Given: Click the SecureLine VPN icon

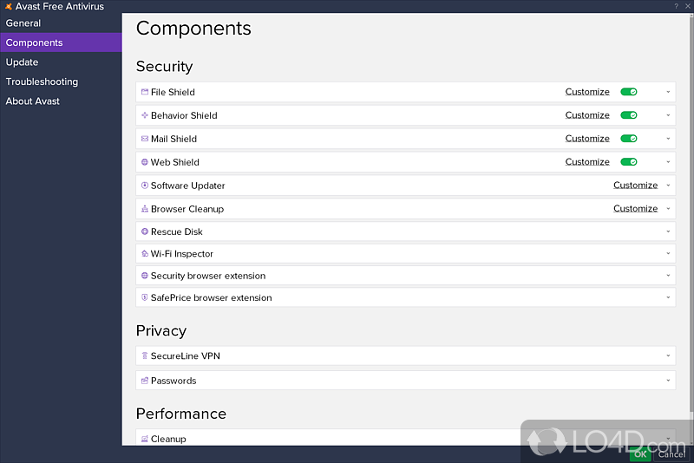Looking at the screenshot, I should click(x=144, y=356).
